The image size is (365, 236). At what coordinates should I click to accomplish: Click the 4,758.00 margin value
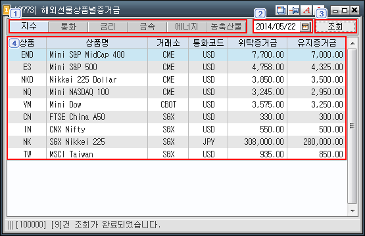coord(268,68)
